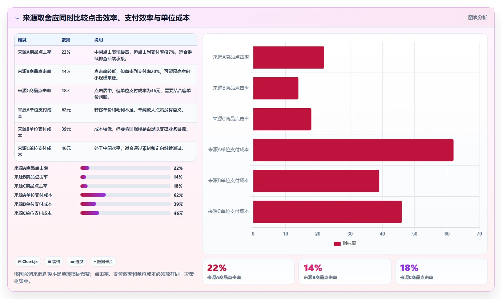Click the 图表分析 label in the header
This screenshot has width=502, height=299.
(477, 18)
